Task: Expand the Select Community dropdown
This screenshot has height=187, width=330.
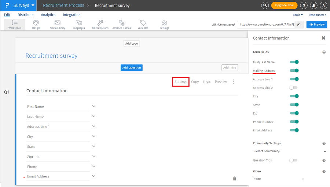Action: coord(289,151)
